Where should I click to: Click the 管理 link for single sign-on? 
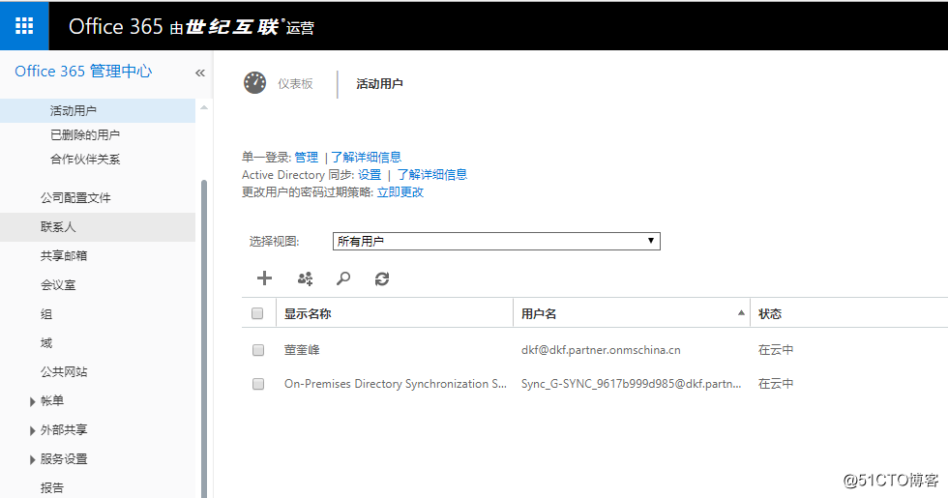(x=306, y=157)
